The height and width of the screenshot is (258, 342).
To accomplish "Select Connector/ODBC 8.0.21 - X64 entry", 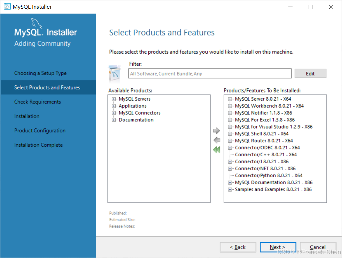I will (x=267, y=148).
